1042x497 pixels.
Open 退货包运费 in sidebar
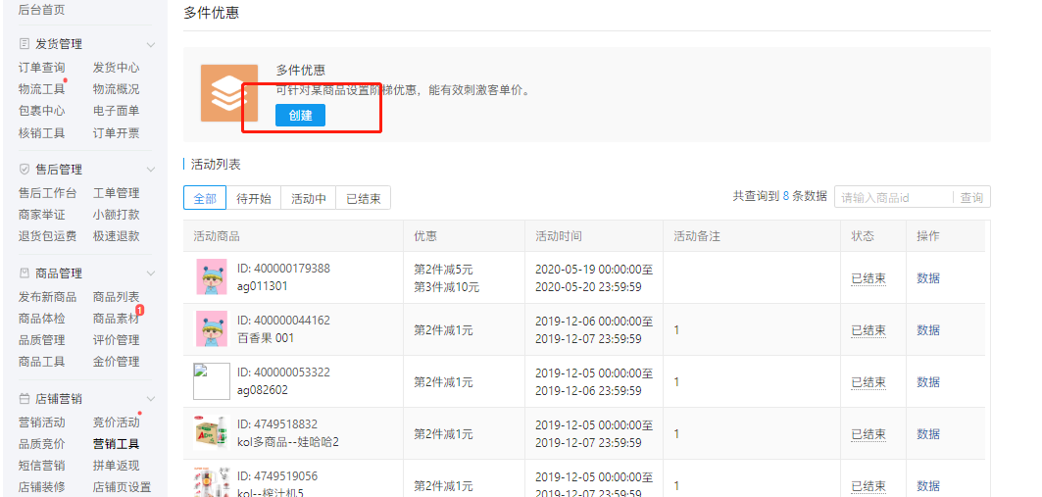pyautogui.click(x=48, y=236)
